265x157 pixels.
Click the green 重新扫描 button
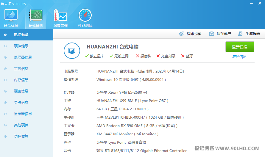[240, 47]
